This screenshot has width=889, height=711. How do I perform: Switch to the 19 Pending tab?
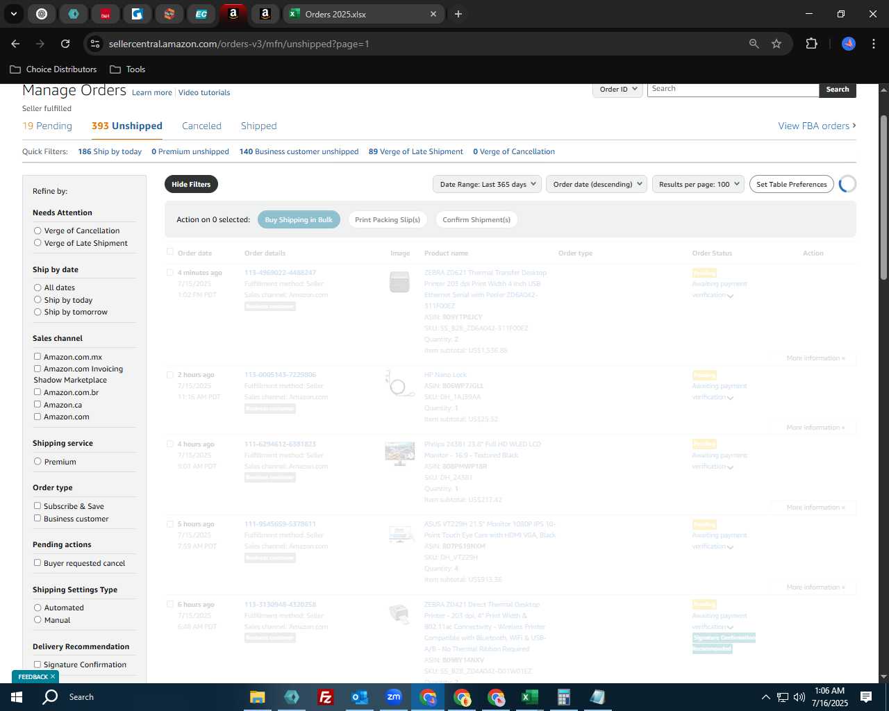pos(47,126)
